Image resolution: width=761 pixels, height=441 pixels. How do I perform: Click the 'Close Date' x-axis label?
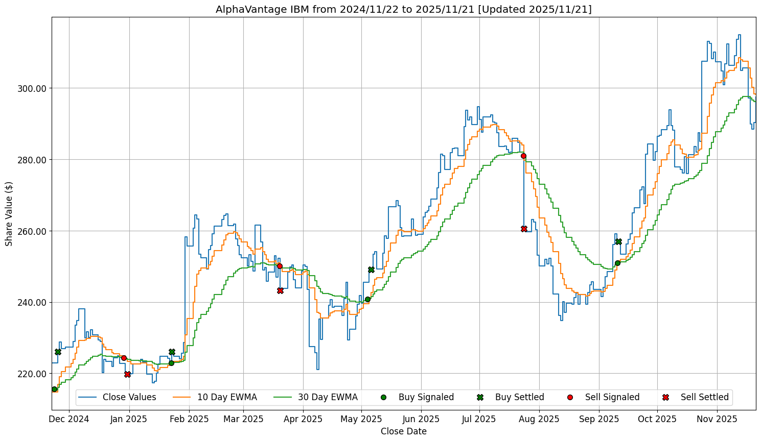click(403, 431)
